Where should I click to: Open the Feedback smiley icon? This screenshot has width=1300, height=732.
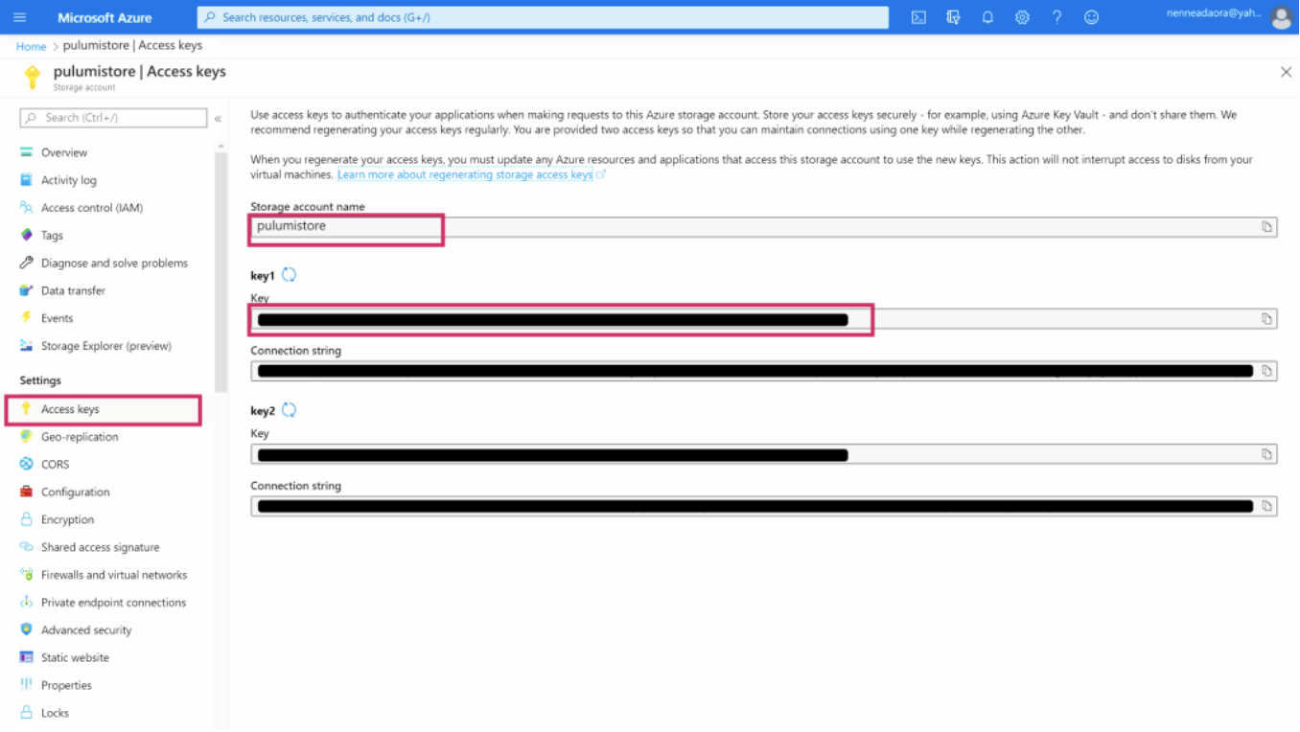[1091, 17]
